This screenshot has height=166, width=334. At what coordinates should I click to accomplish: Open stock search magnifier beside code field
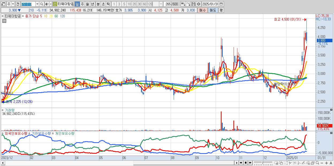click(41, 4)
